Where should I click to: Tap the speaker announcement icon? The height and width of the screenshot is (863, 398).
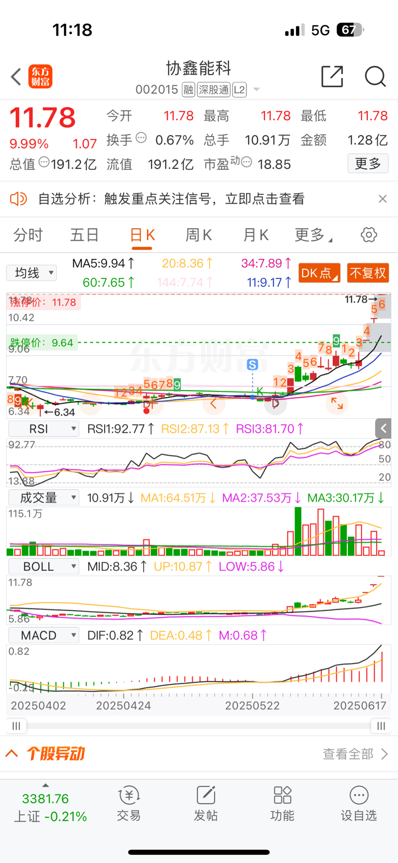pos(19,199)
